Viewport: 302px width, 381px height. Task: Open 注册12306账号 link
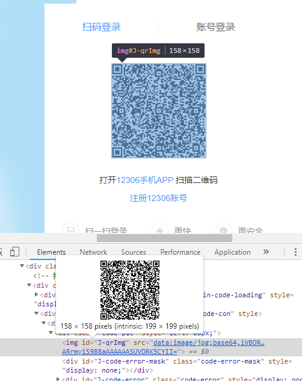(159, 198)
